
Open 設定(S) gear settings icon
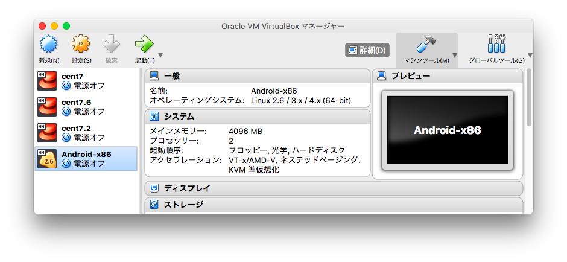[81, 44]
